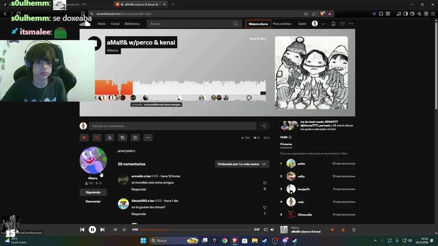This screenshot has width=438, height=246.
Task: Open Canal in SoundCloud navigation
Action: click(115, 24)
